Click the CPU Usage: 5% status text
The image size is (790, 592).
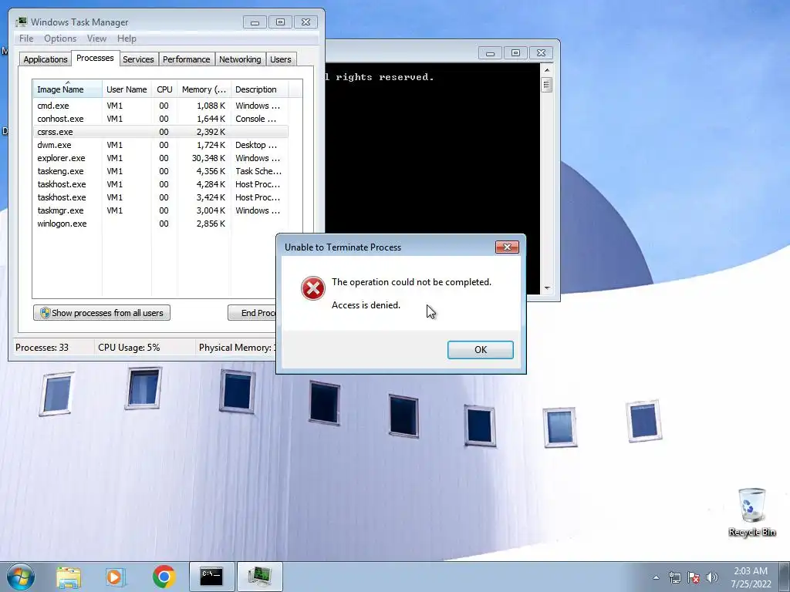[x=129, y=348]
